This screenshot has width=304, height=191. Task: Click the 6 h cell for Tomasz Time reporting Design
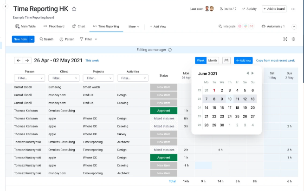pyautogui.click(x=220, y=150)
